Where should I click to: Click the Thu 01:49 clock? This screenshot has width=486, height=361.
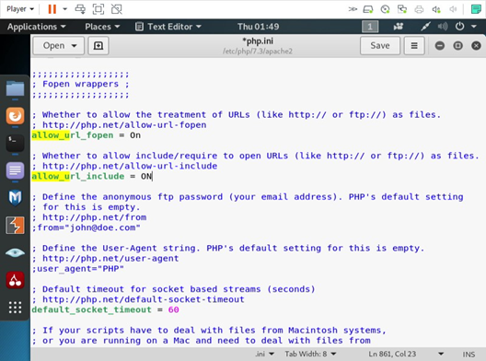point(258,27)
